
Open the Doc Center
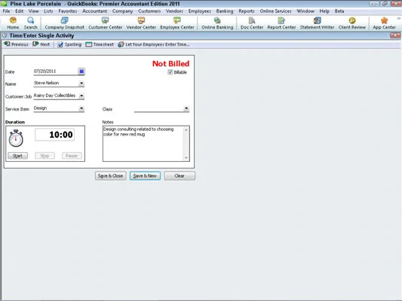(252, 23)
